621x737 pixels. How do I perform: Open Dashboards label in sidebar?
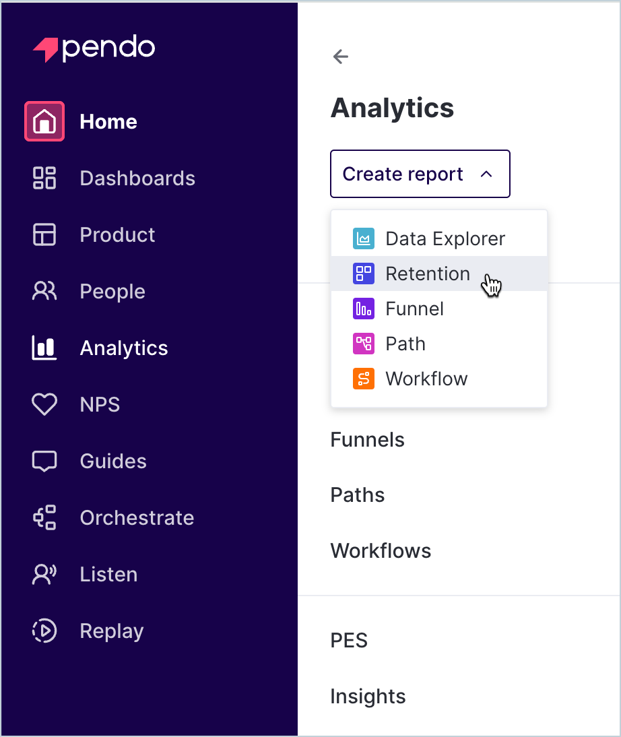pos(137,178)
